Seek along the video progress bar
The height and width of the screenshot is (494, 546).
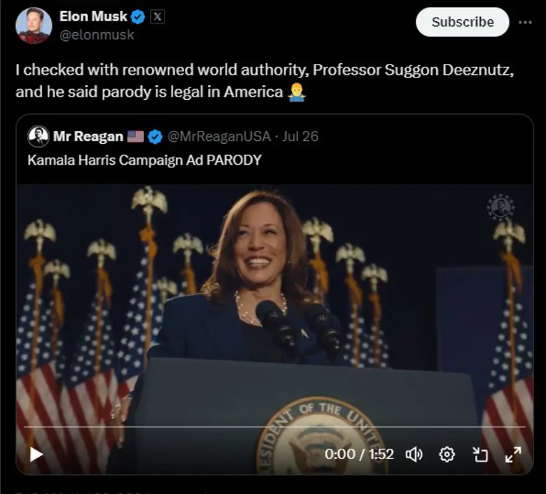coord(274,426)
